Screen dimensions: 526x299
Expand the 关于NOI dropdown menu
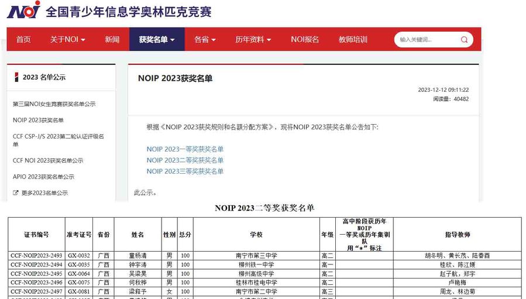(x=67, y=40)
